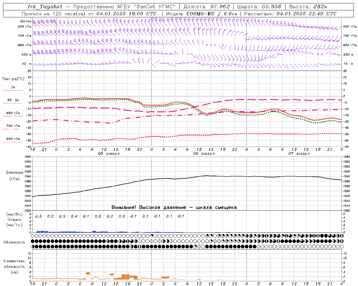Click the 'Осадки' precipitation label

point(14,220)
